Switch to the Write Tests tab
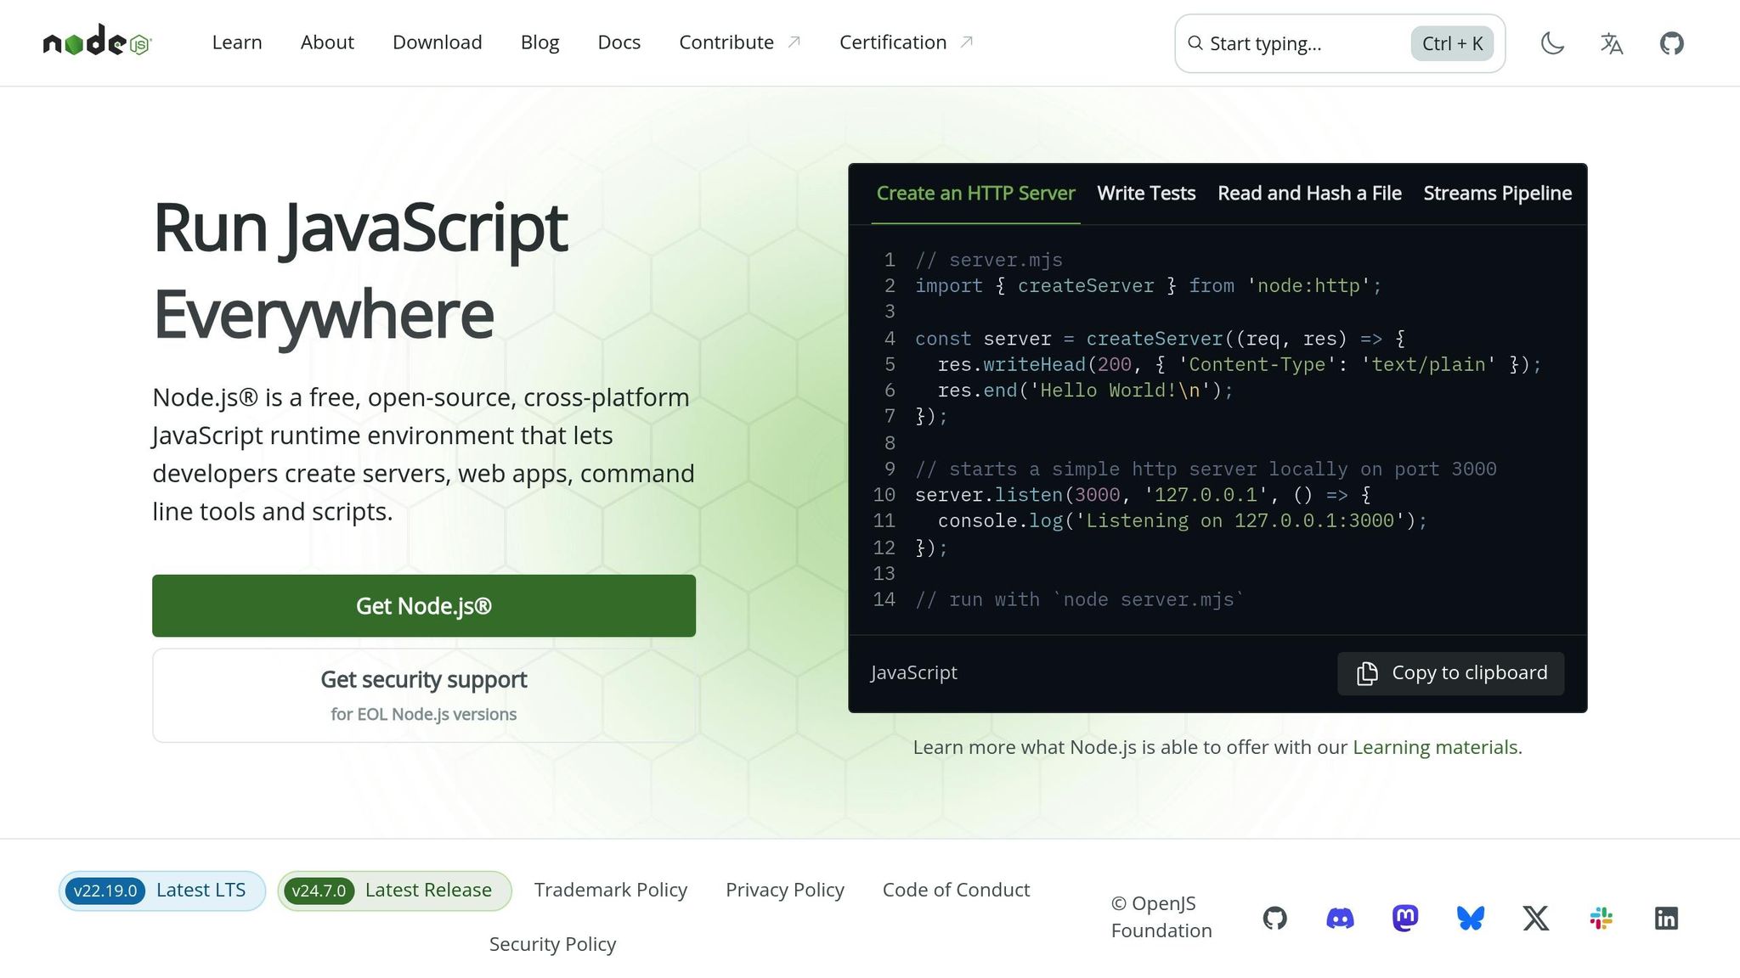Viewport: 1740px width, 978px height. [x=1146, y=193]
